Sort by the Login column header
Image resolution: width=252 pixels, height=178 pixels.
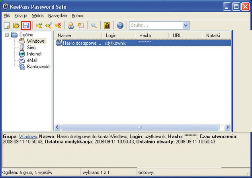[119, 36]
